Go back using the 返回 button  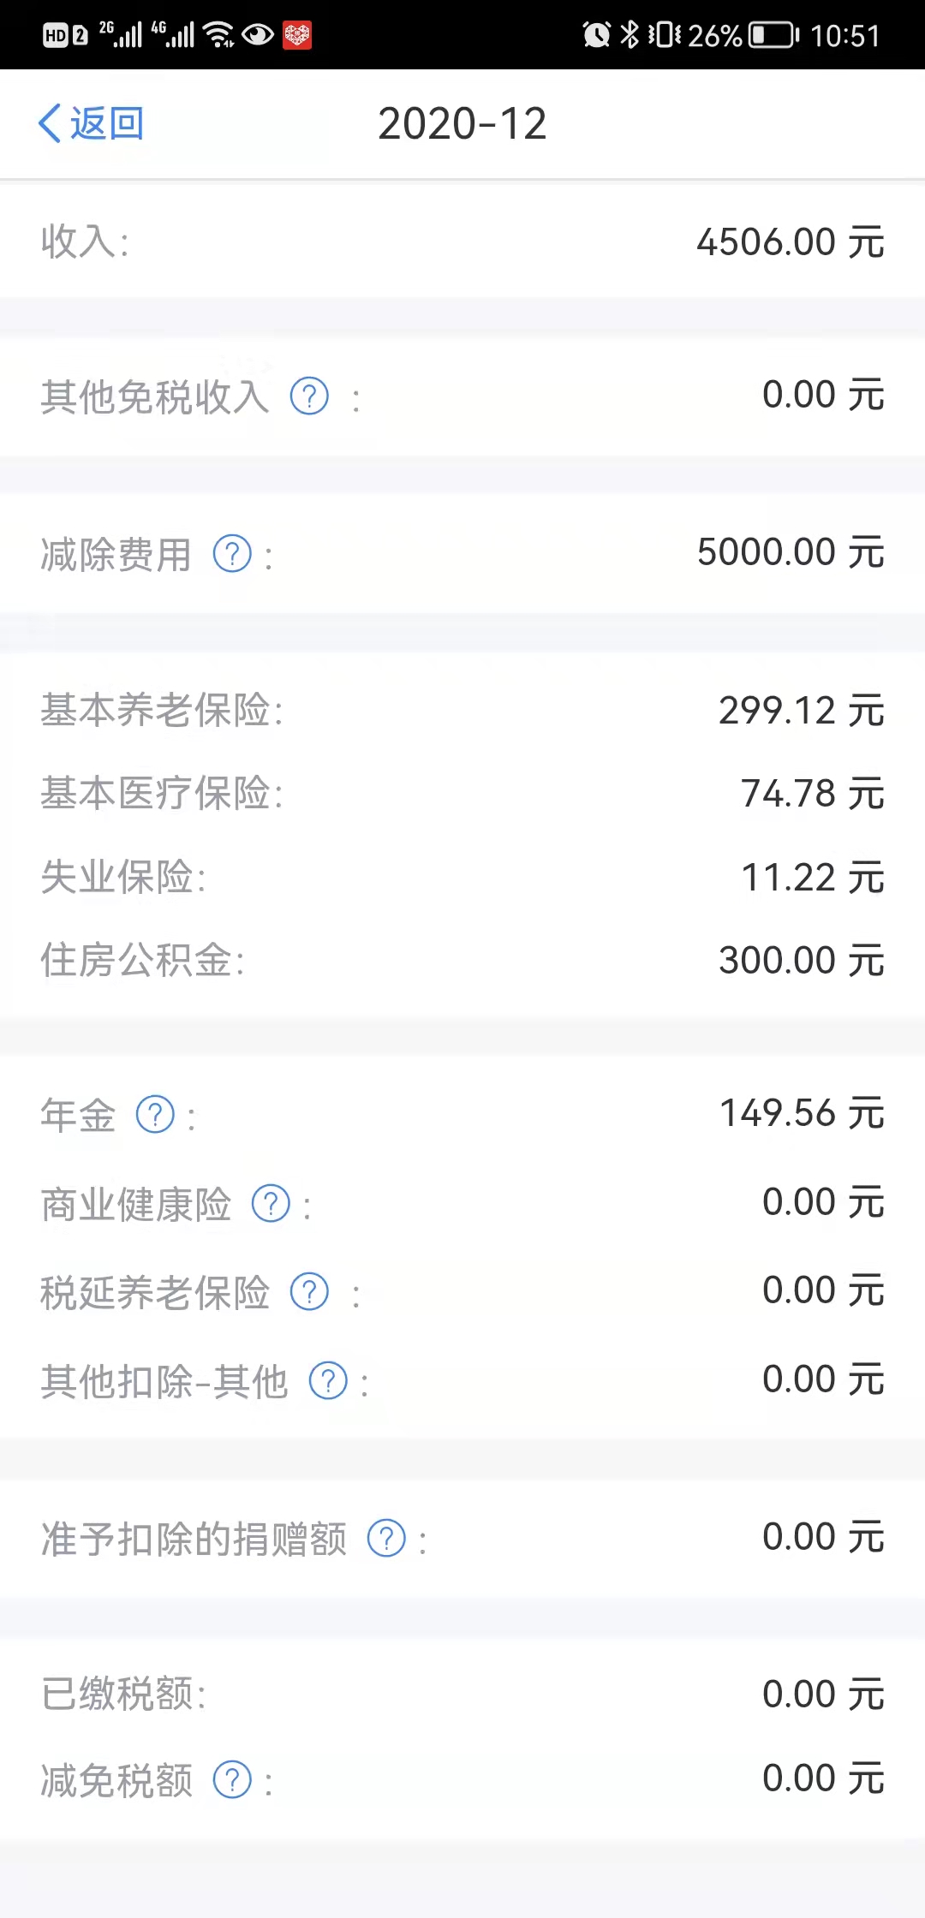coord(106,123)
